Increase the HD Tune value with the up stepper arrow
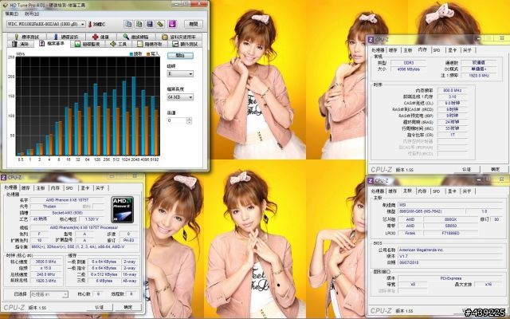This screenshot has width=510, height=319. coord(189,119)
